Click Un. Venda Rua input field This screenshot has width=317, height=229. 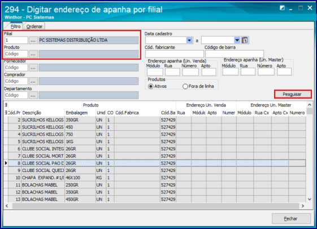(172, 72)
